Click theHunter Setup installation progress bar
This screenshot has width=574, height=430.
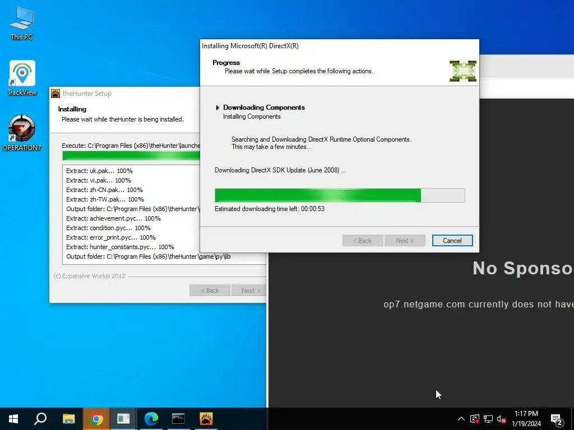pyautogui.click(x=131, y=156)
